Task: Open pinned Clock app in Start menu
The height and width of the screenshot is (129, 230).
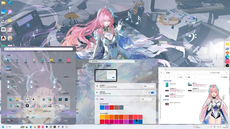Action: pos(34,60)
